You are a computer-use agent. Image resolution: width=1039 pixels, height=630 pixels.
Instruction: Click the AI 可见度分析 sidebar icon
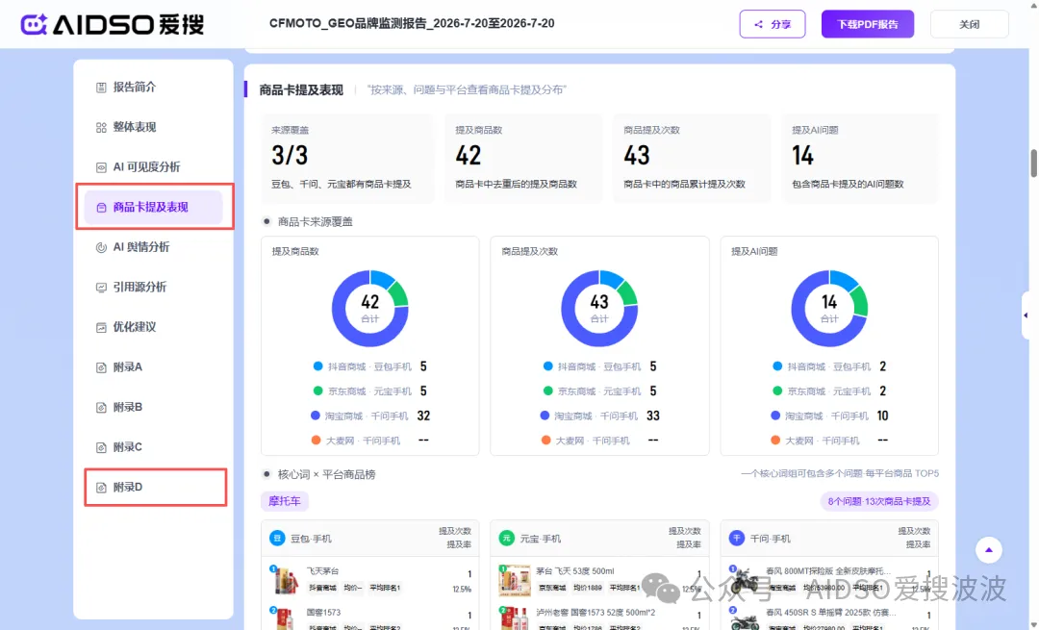[101, 167]
